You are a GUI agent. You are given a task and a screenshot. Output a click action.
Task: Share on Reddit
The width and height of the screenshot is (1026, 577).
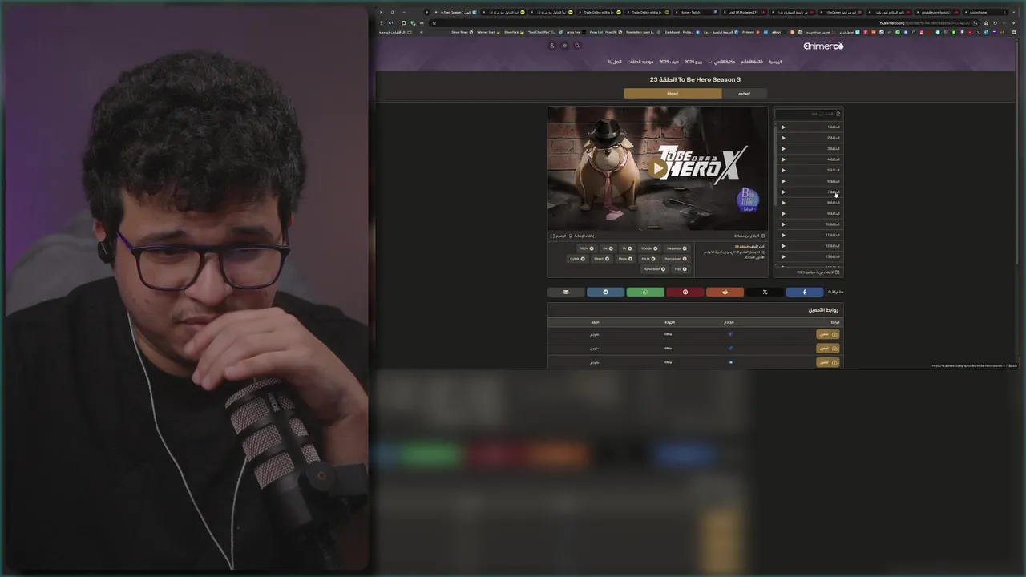tap(725, 292)
